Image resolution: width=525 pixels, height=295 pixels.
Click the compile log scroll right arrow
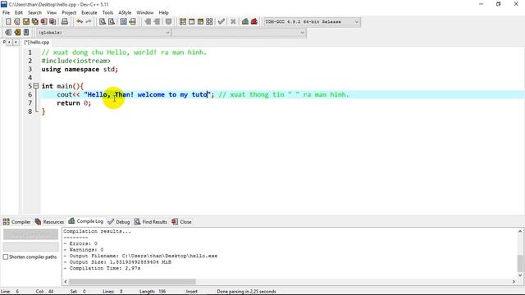[x=514, y=282]
